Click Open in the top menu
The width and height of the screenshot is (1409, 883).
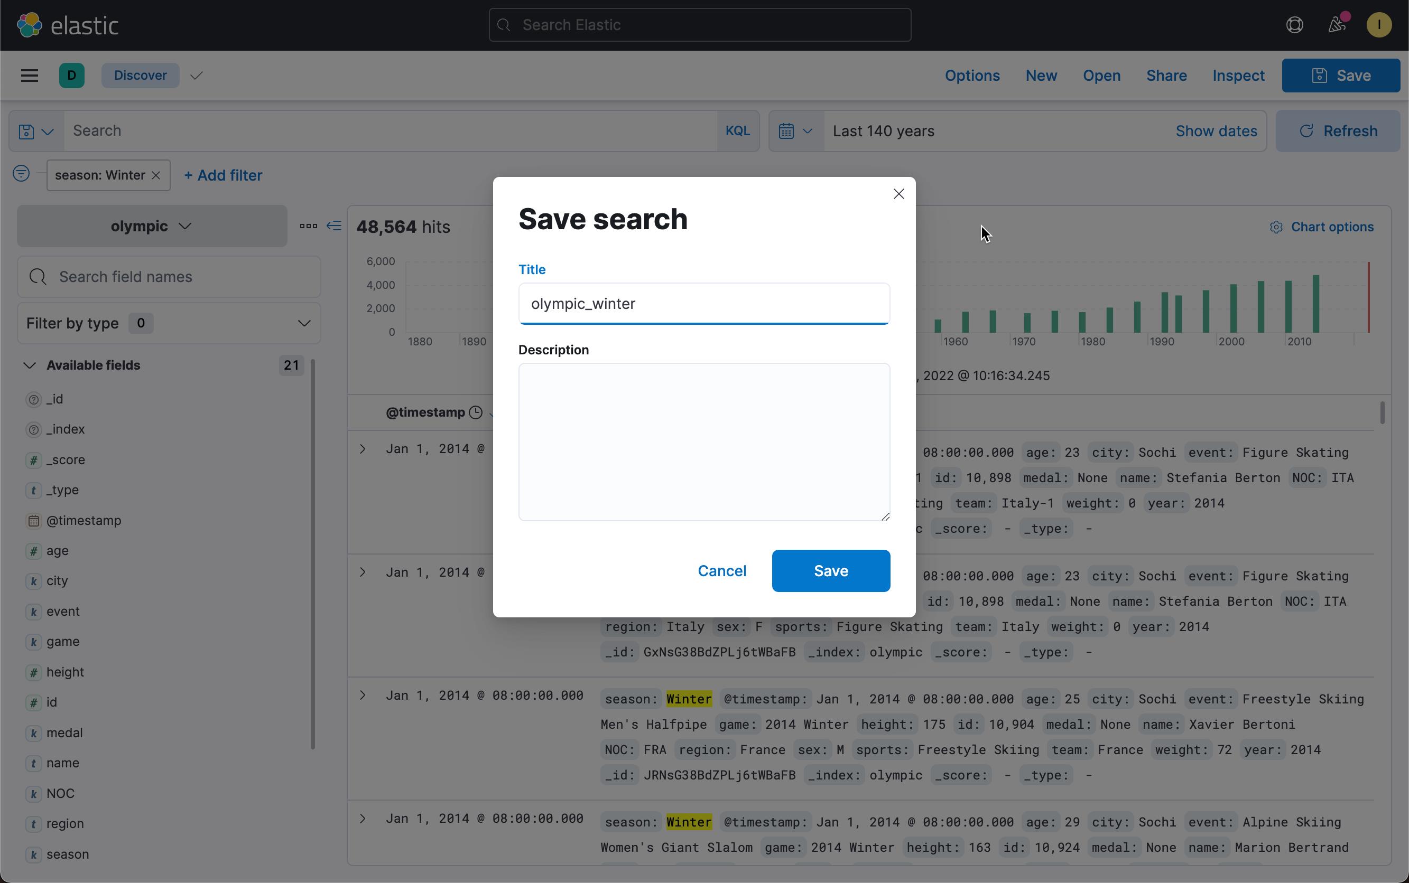point(1101,76)
